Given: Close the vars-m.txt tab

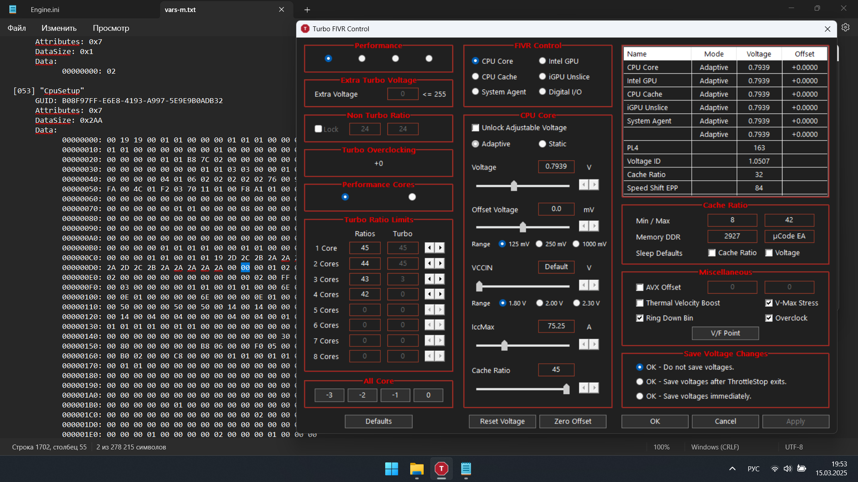Looking at the screenshot, I should (x=282, y=9).
